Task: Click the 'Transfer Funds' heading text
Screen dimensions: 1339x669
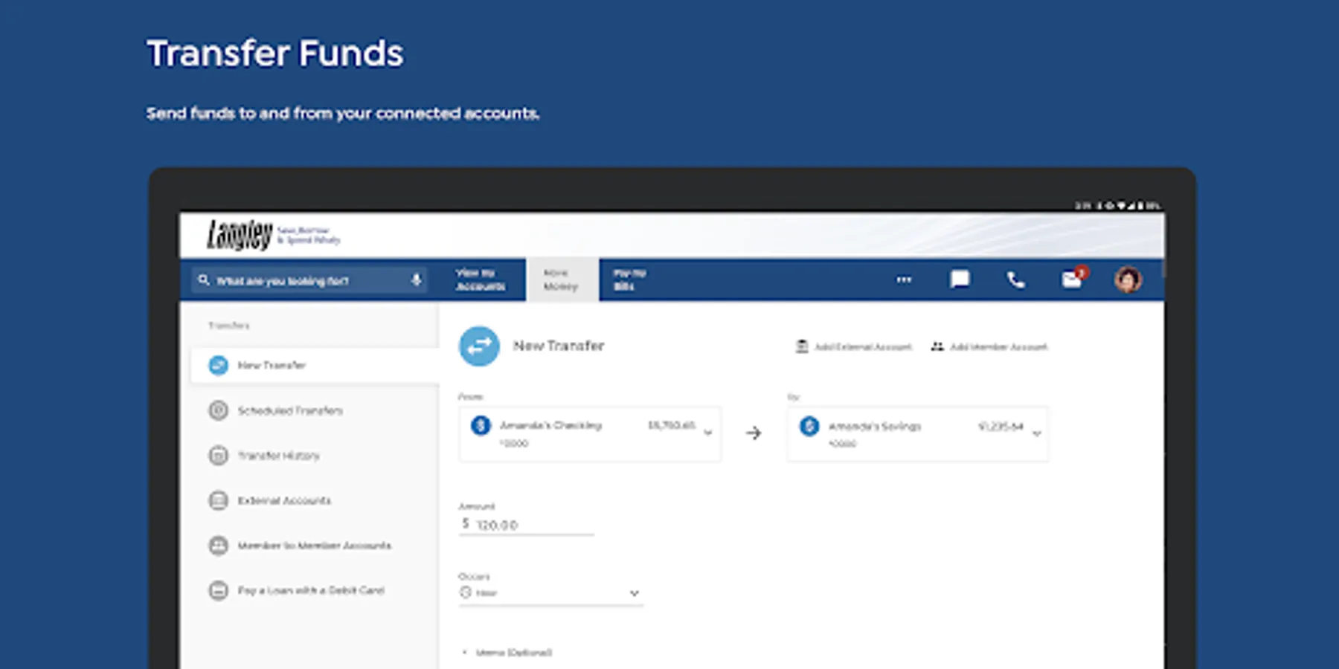Action: click(275, 54)
